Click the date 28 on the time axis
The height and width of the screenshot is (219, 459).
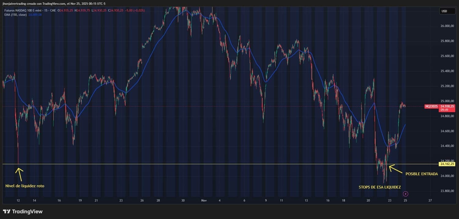click(158, 201)
